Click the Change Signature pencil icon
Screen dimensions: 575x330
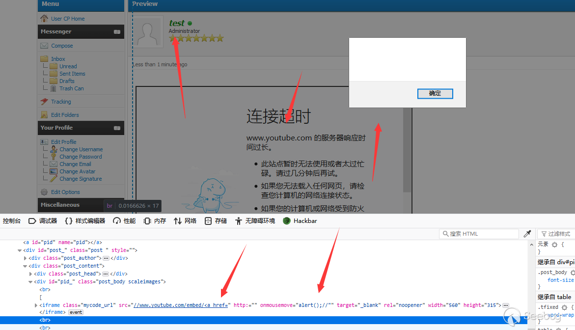54,179
